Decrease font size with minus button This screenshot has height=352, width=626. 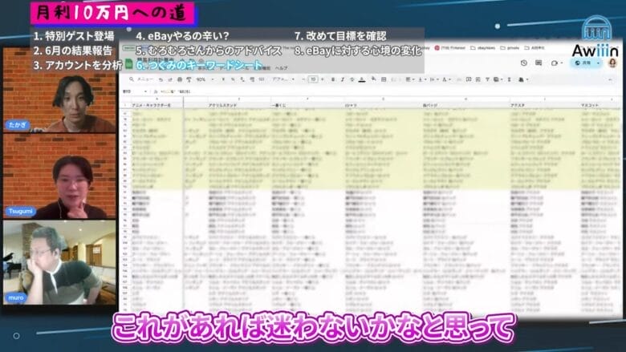304,79
